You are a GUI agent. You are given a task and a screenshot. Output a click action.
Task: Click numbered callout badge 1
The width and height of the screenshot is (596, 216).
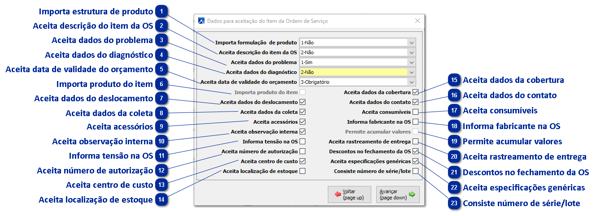pyautogui.click(x=161, y=11)
